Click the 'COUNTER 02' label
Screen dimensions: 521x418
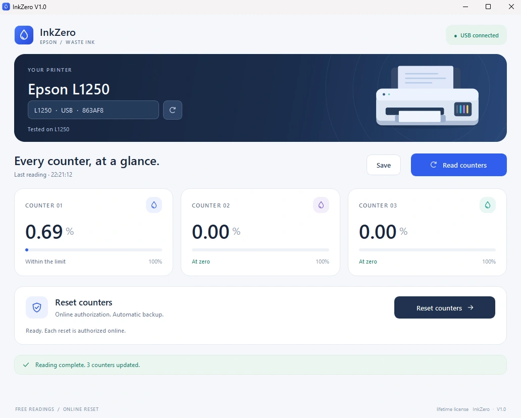click(211, 205)
